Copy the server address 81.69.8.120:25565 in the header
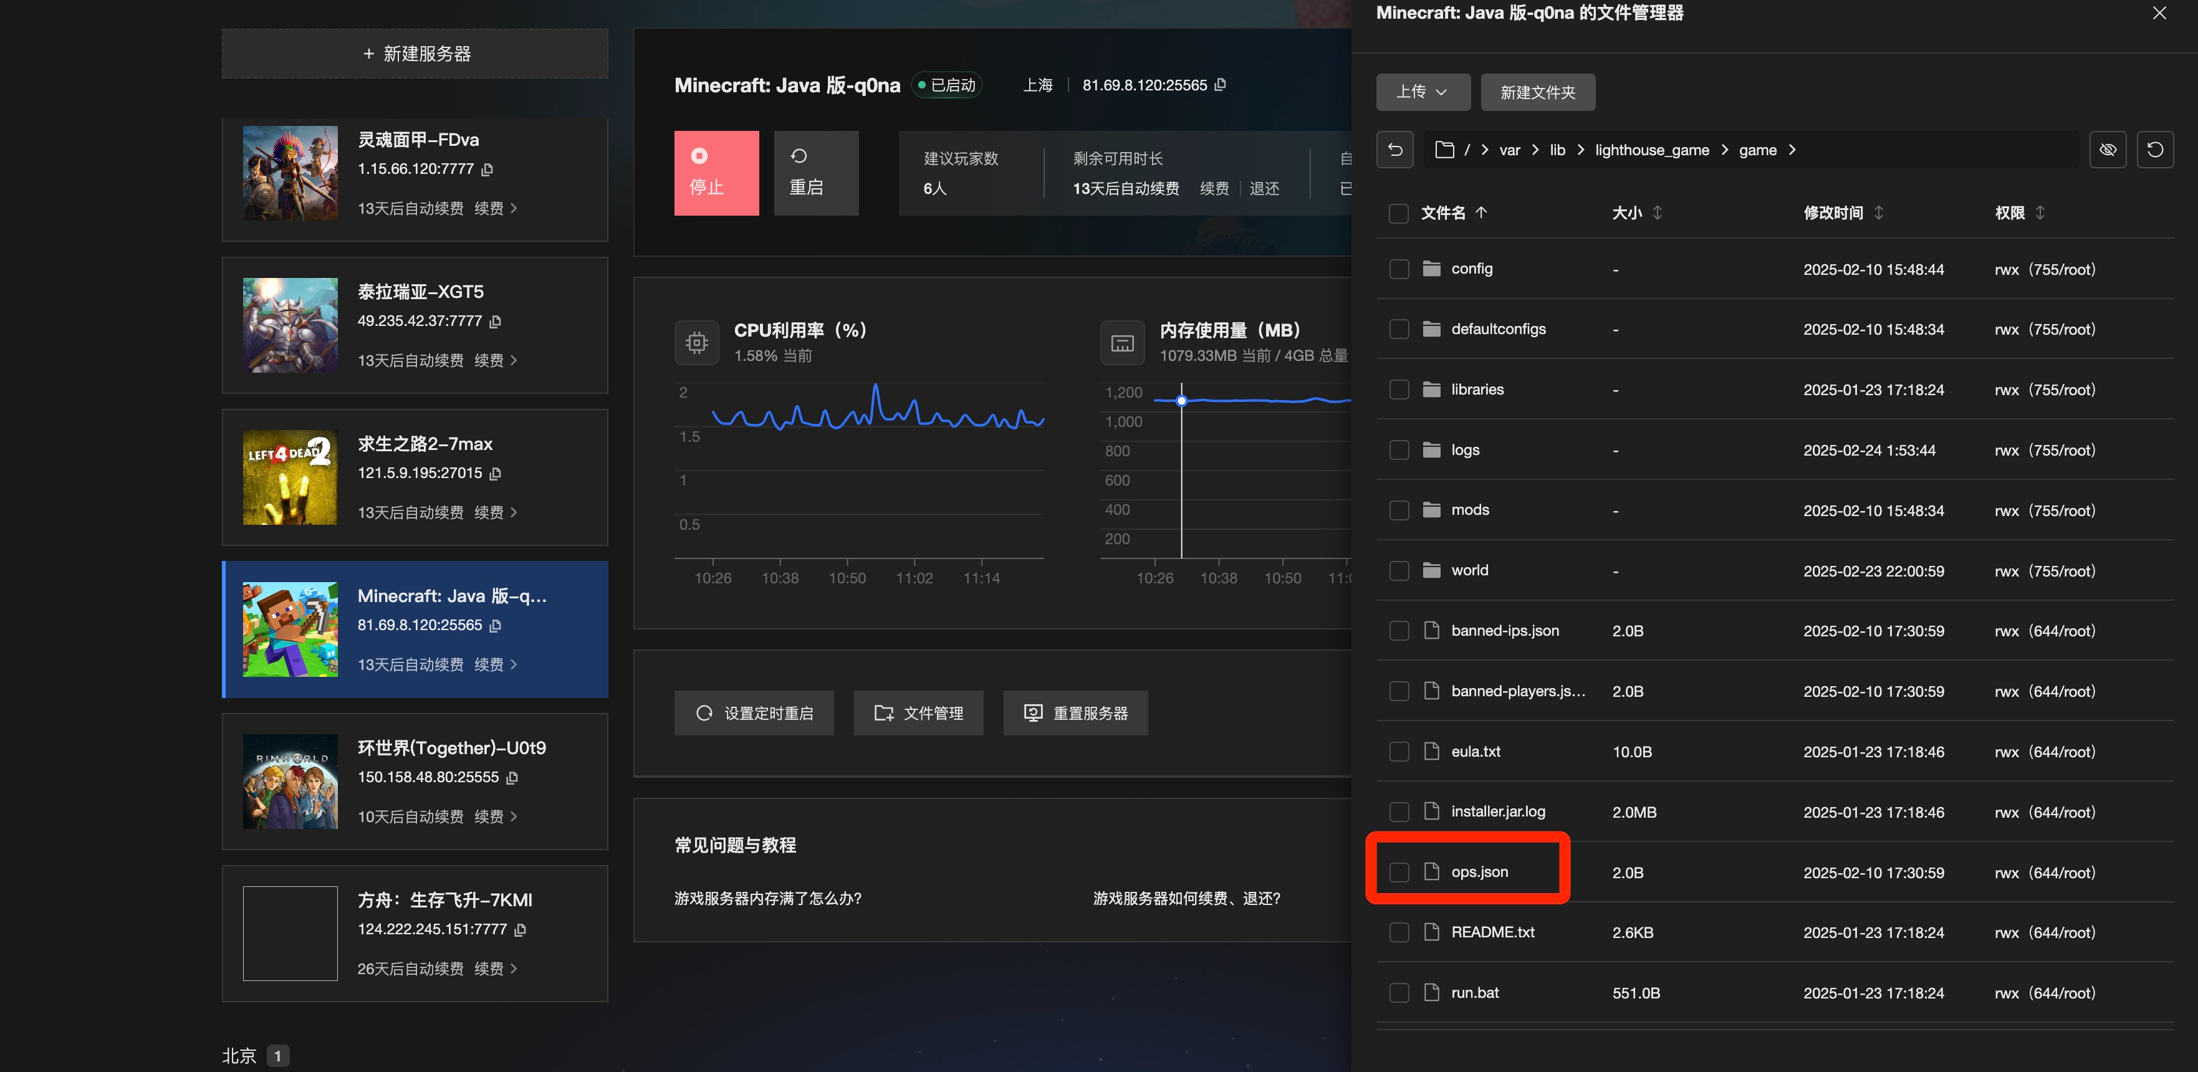This screenshot has width=2198, height=1072. tap(1220, 84)
